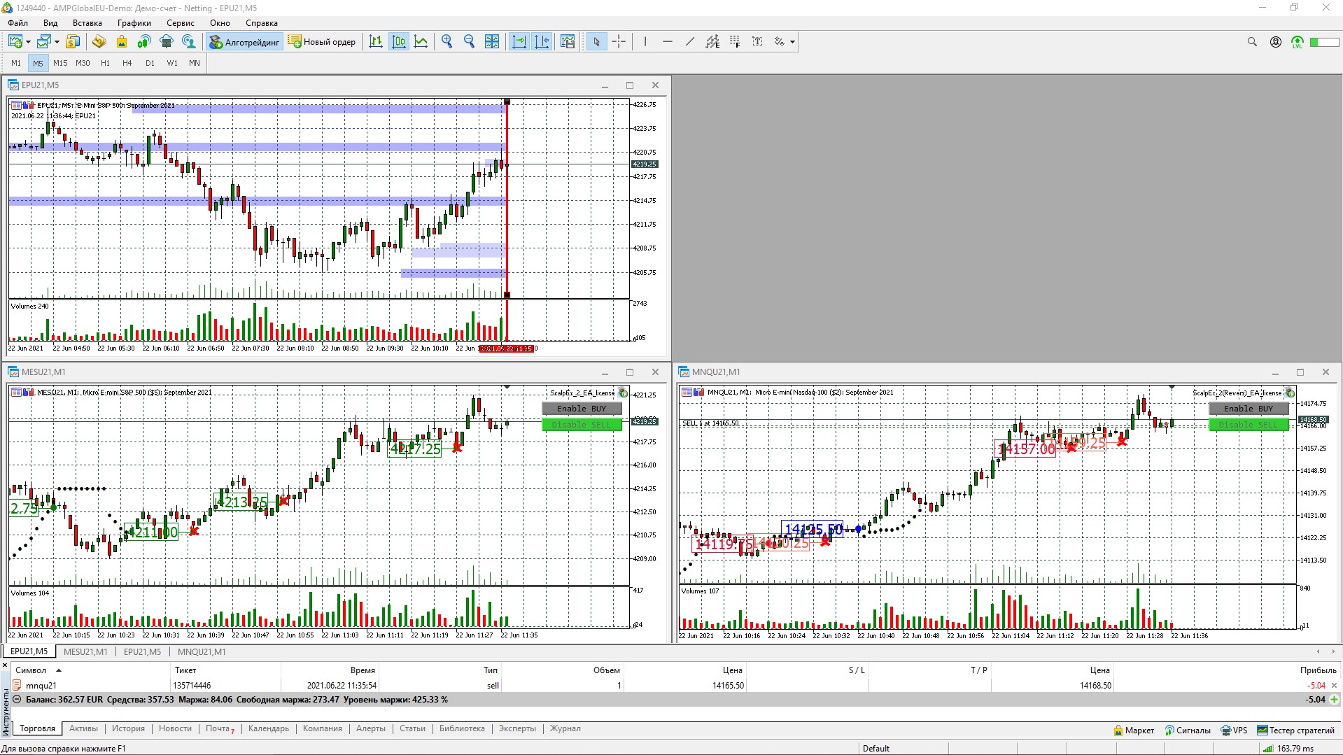Click Disable SELL on MNQU21 chart
1343x755 pixels.
1249,425
